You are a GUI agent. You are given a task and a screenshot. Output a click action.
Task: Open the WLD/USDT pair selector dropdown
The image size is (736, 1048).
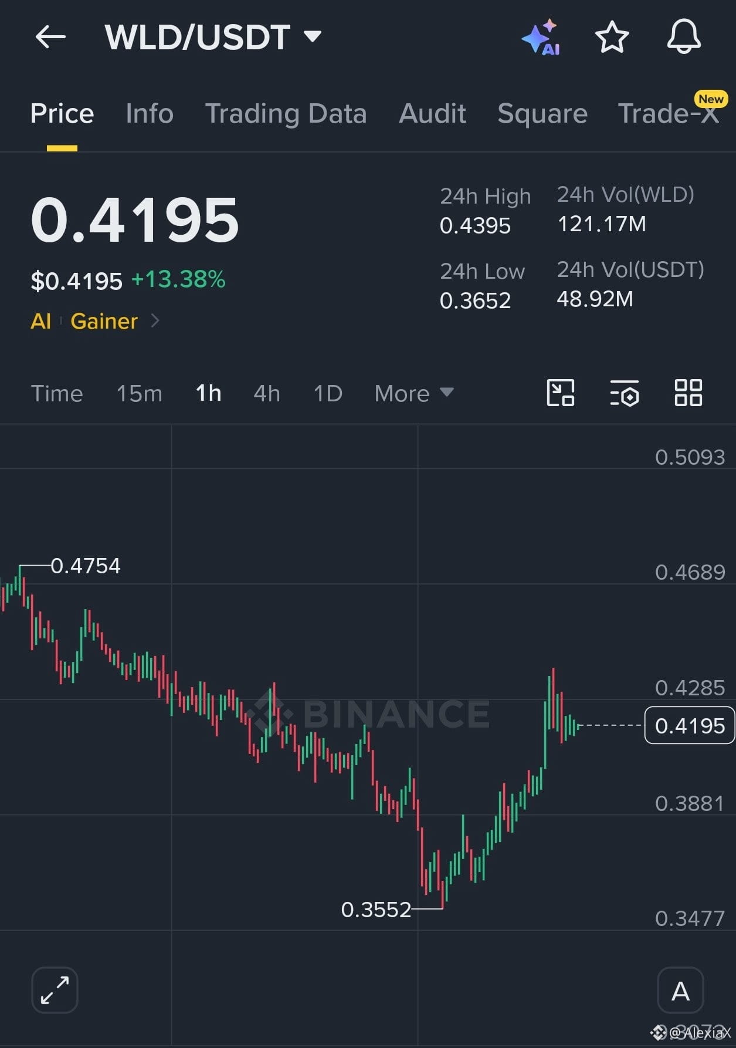point(213,38)
